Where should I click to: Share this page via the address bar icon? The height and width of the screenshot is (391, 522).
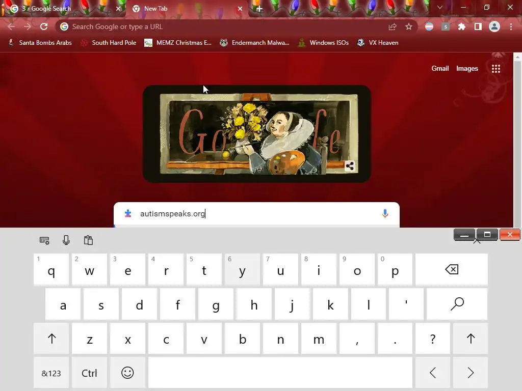tap(393, 26)
